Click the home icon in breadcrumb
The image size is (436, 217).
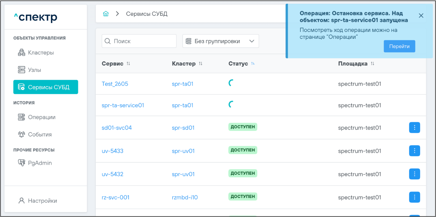(106, 14)
